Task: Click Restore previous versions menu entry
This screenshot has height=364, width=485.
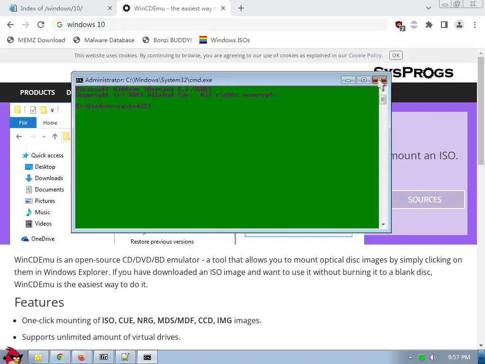Action: tap(162, 242)
